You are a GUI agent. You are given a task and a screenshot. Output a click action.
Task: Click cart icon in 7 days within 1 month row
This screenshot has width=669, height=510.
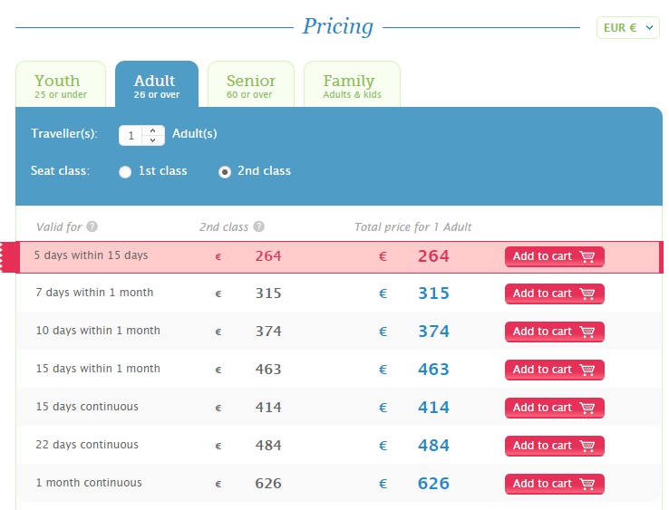[587, 293]
